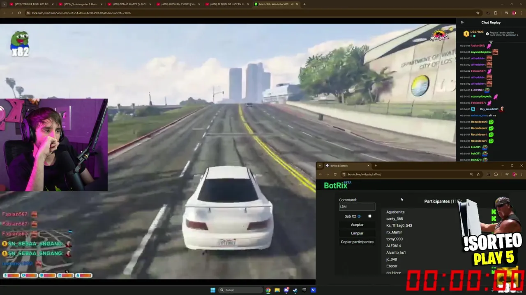
Task: Go forward in the BotRix browser window
Action: click(x=328, y=174)
